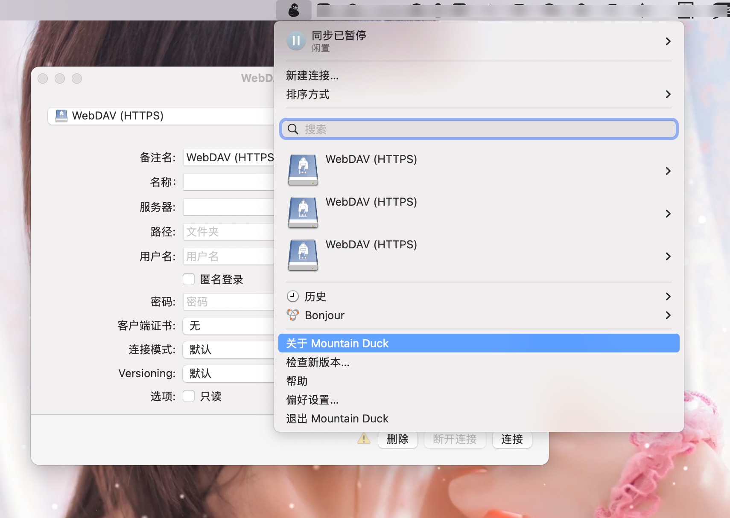730x518 pixels.
Task: Select 关于 Mountain Duck menu item
Action: coord(478,343)
